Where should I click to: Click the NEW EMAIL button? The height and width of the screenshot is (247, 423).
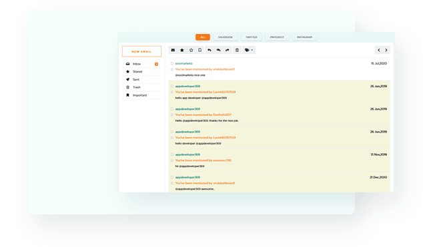click(141, 51)
